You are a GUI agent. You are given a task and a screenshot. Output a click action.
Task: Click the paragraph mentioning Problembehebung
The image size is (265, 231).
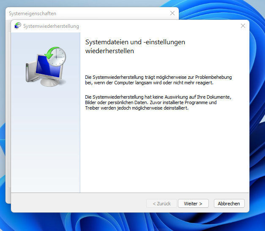158,80
